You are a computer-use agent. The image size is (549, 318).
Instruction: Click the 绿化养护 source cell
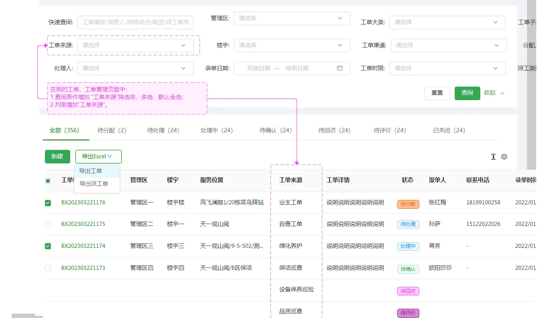(x=291, y=246)
